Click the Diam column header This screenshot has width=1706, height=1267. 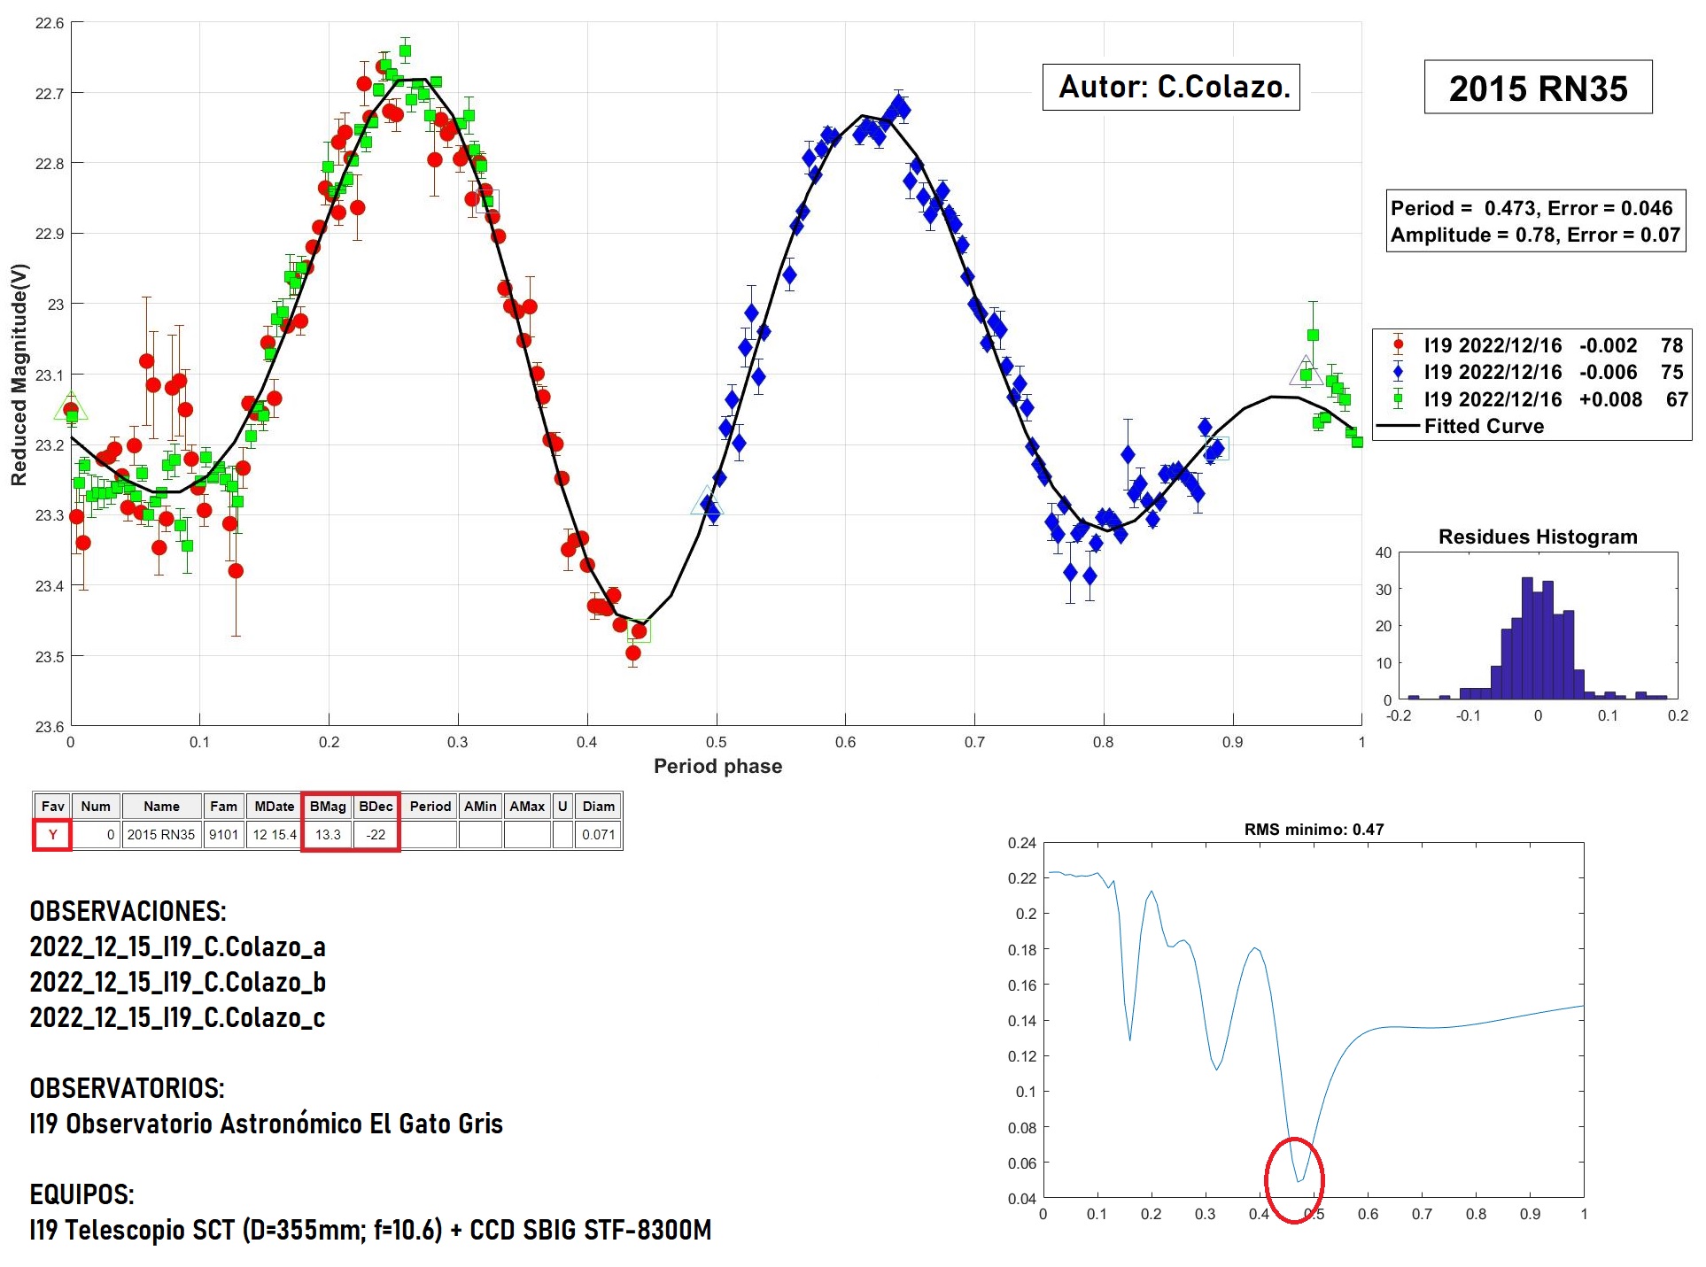point(598,806)
